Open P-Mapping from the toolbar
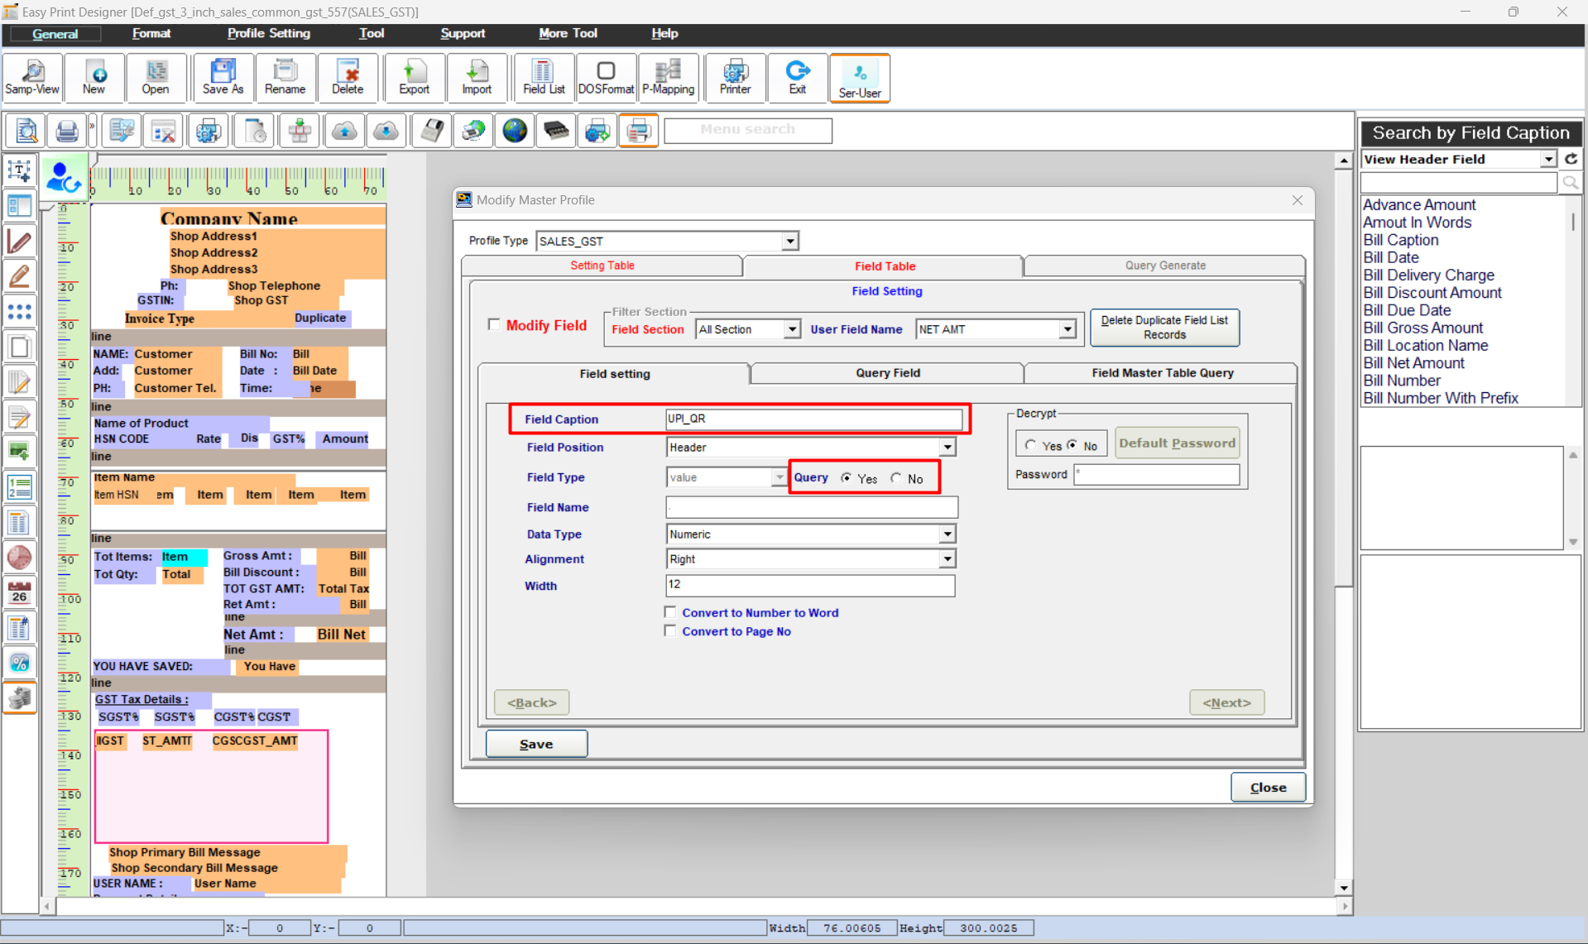 pyautogui.click(x=668, y=78)
